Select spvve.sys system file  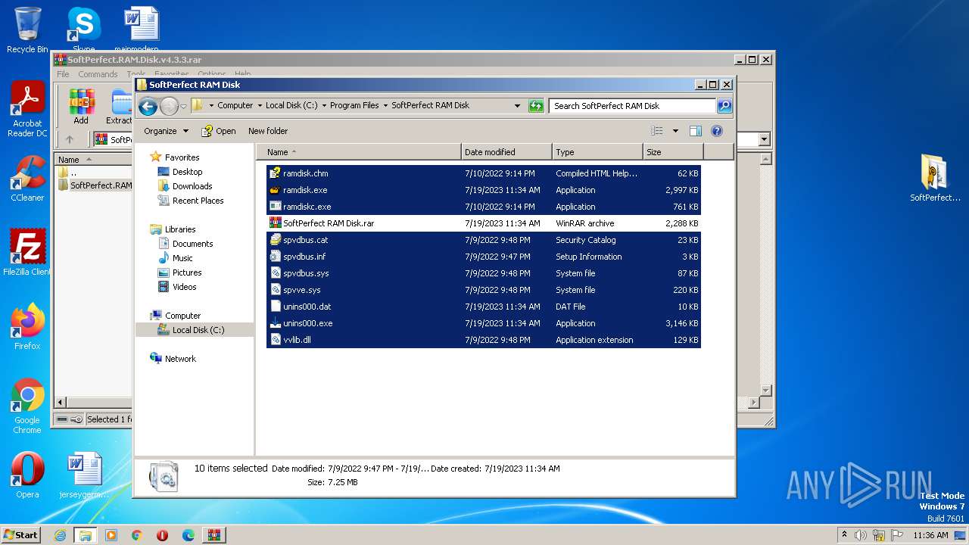[301, 290]
